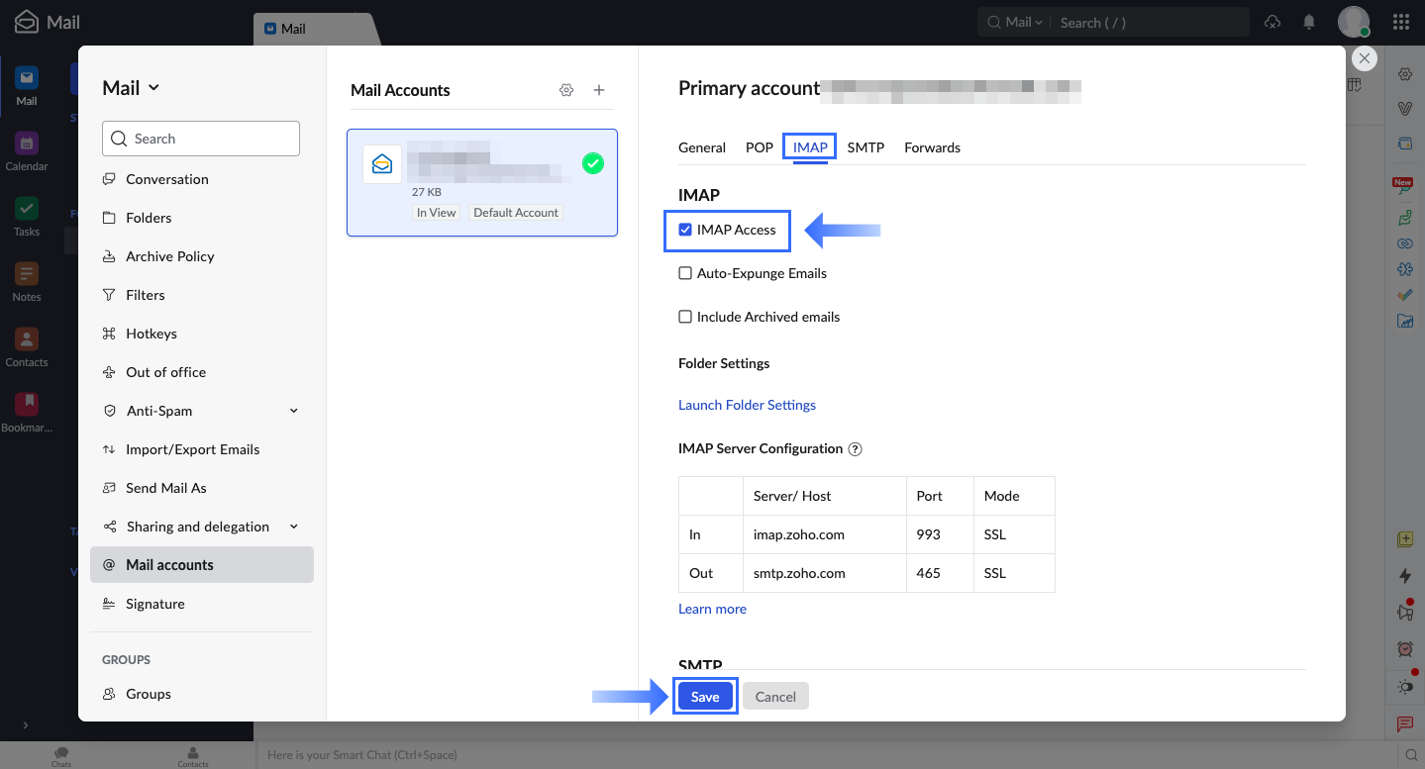Image resolution: width=1425 pixels, height=769 pixels.
Task: Enable Auto-Expunge Emails
Action: tap(684, 272)
